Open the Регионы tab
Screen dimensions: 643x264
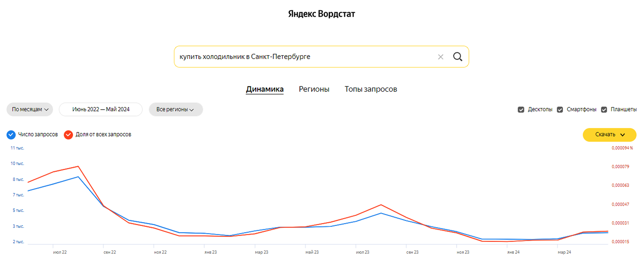point(314,89)
